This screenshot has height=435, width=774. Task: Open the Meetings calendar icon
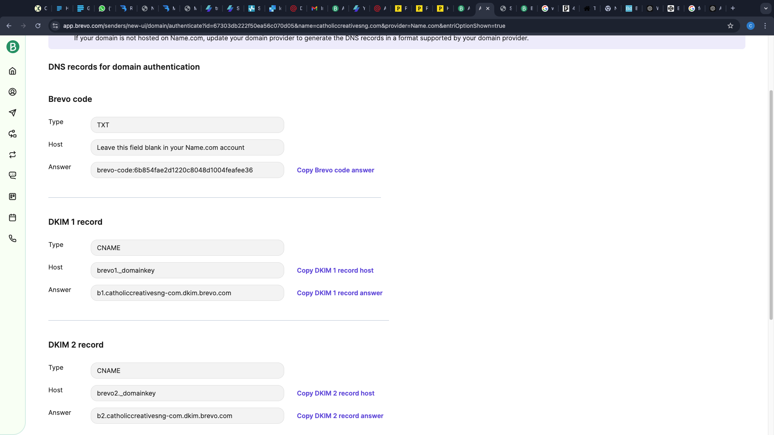(x=12, y=217)
